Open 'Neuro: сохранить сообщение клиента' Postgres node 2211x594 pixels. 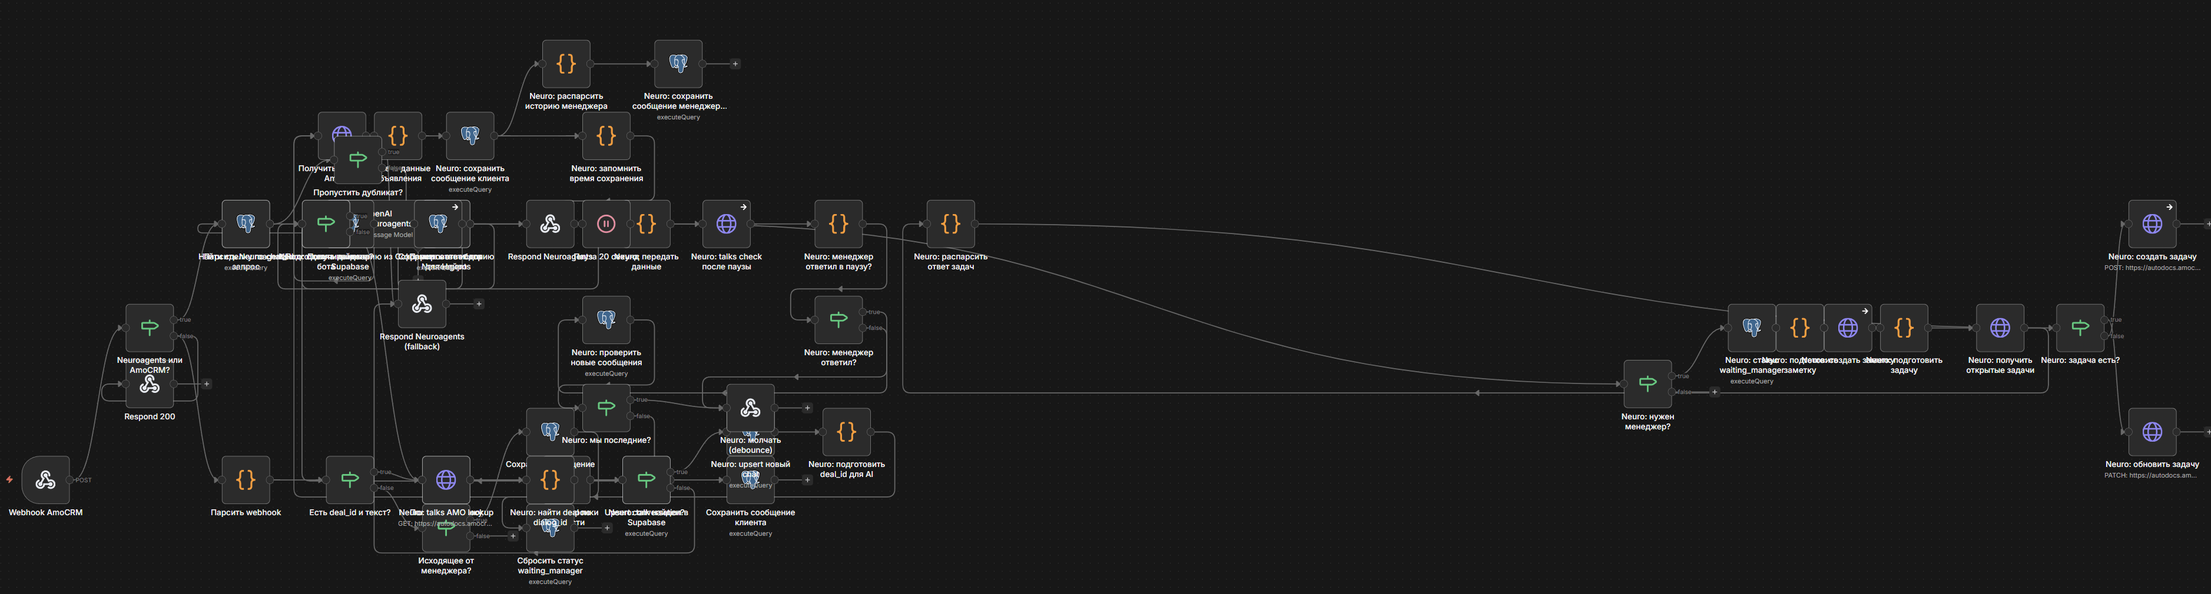(469, 135)
